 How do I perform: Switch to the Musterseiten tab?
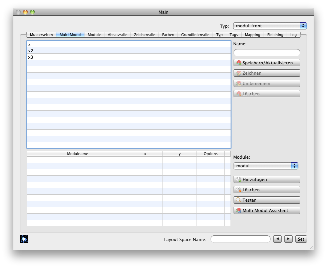[x=41, y=35]
